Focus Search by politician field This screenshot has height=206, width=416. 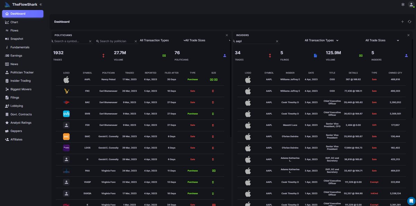pyautogui.click(x=116, y=41)
